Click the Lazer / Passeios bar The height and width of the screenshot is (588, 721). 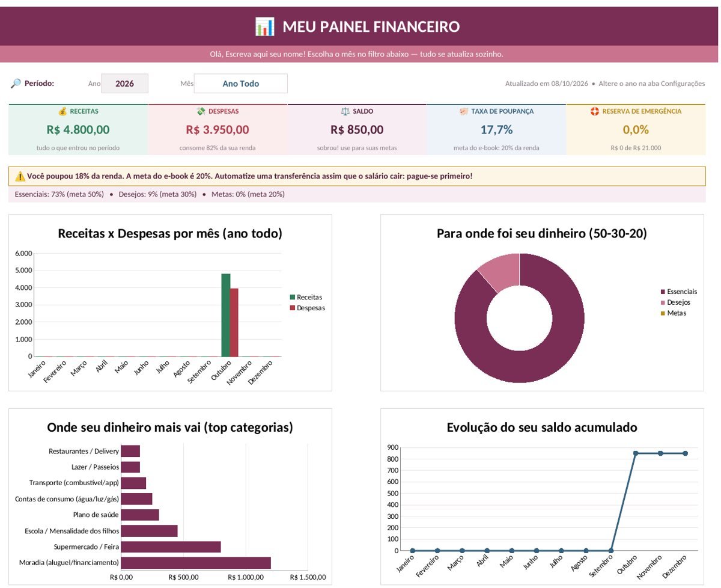[130, 467]
